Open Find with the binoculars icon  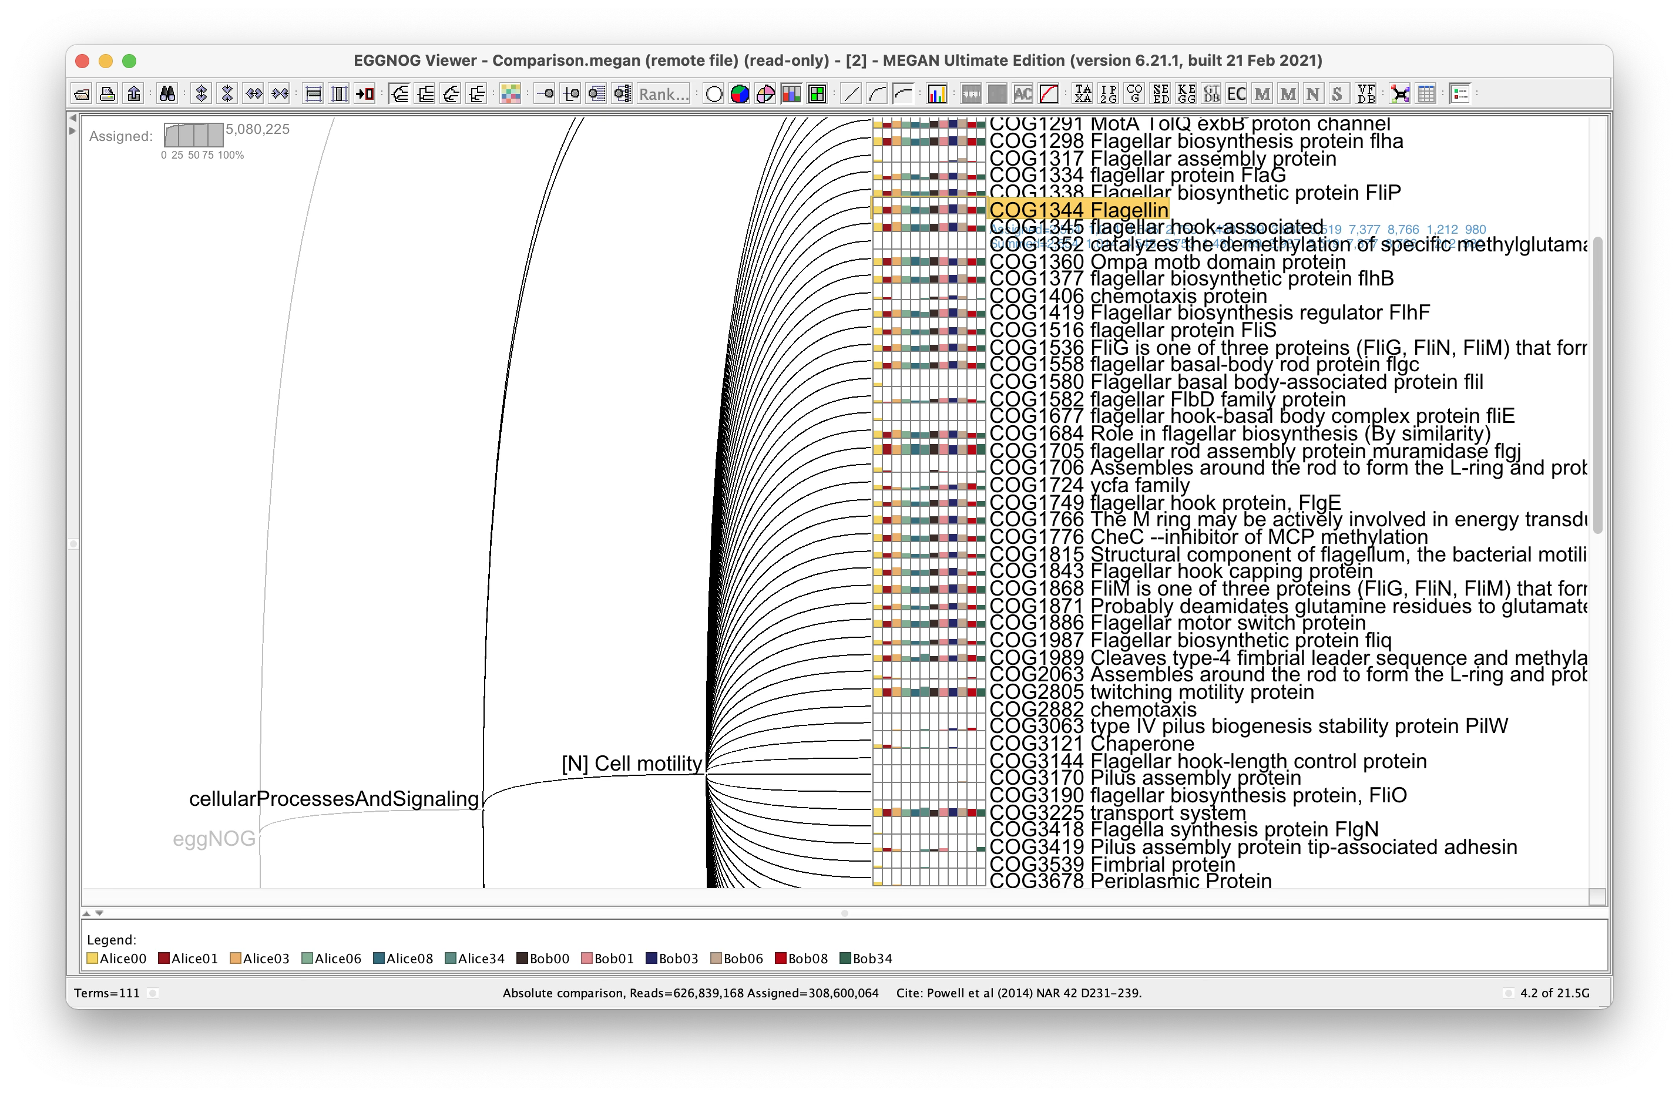point(167,94)
